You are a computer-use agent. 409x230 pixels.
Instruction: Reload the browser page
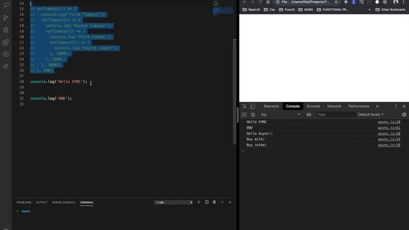coord(260,2)
